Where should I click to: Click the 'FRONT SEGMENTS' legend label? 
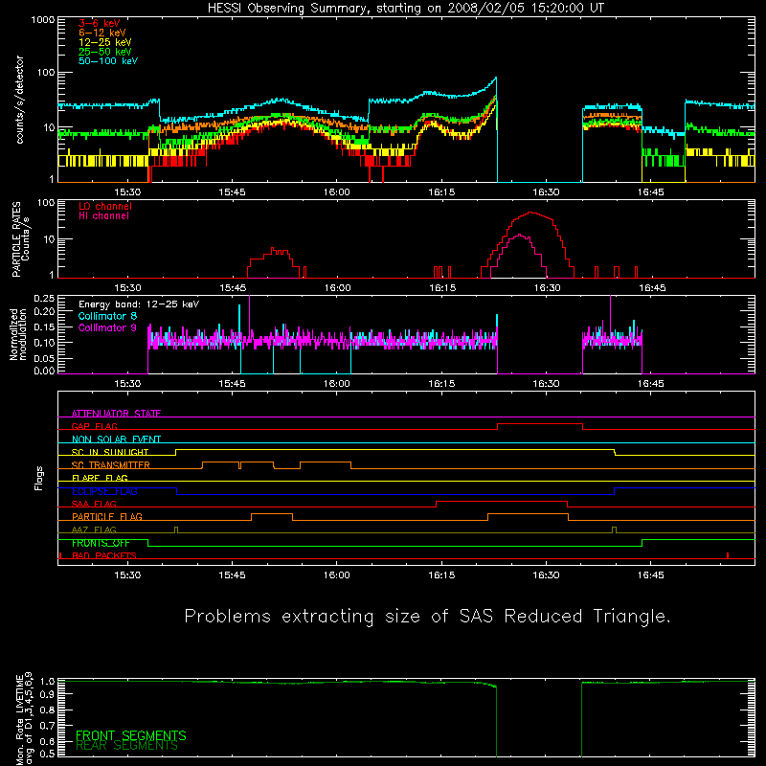coord(131,735)
